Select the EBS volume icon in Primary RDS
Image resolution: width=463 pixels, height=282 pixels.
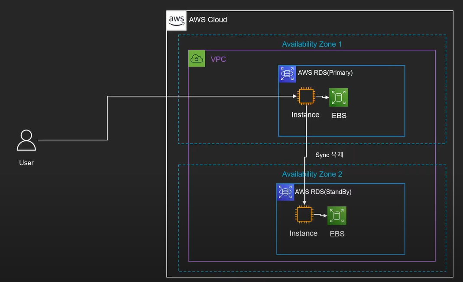[x=339, y=98]
